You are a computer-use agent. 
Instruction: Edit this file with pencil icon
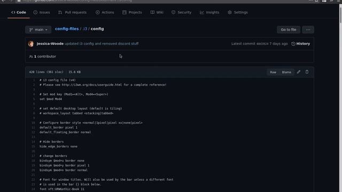[x=298, y=72]
